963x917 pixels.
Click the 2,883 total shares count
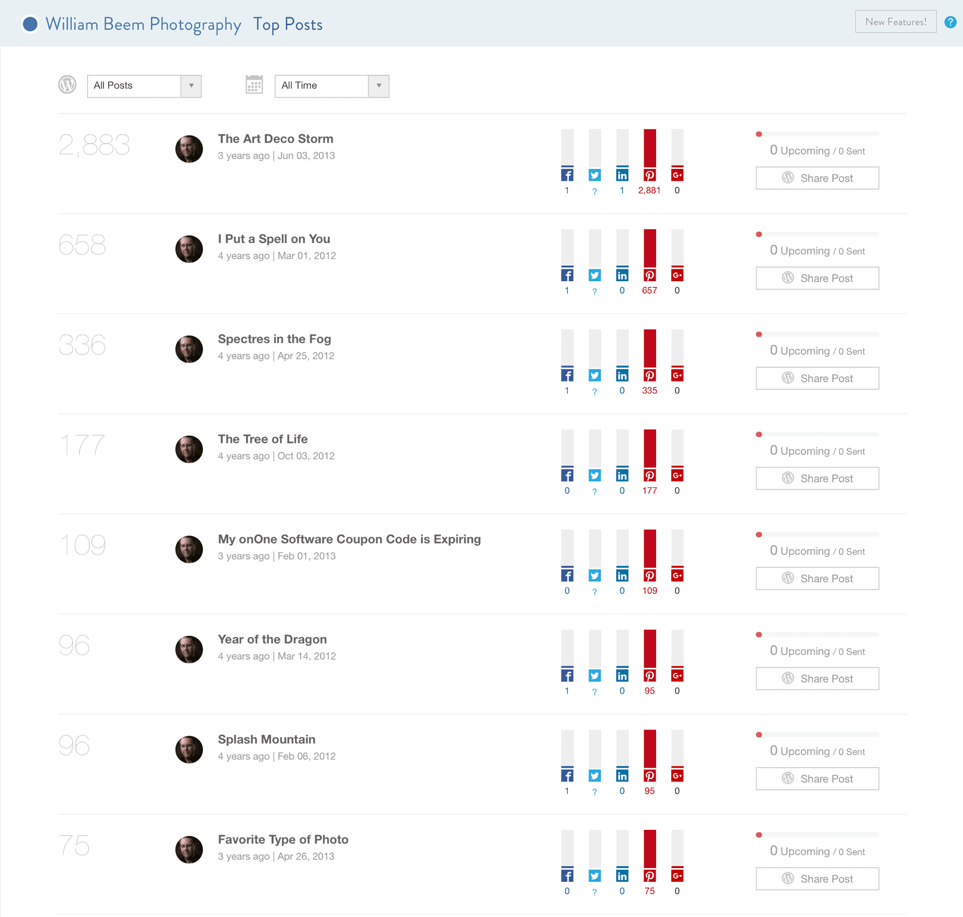94,145
